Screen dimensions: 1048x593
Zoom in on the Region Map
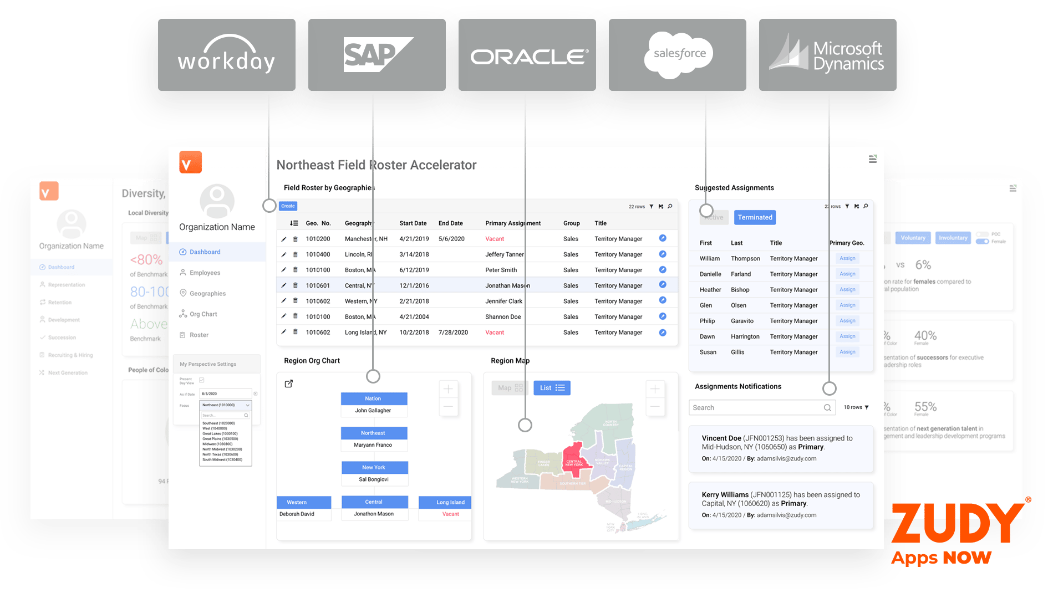coord(655,389)
